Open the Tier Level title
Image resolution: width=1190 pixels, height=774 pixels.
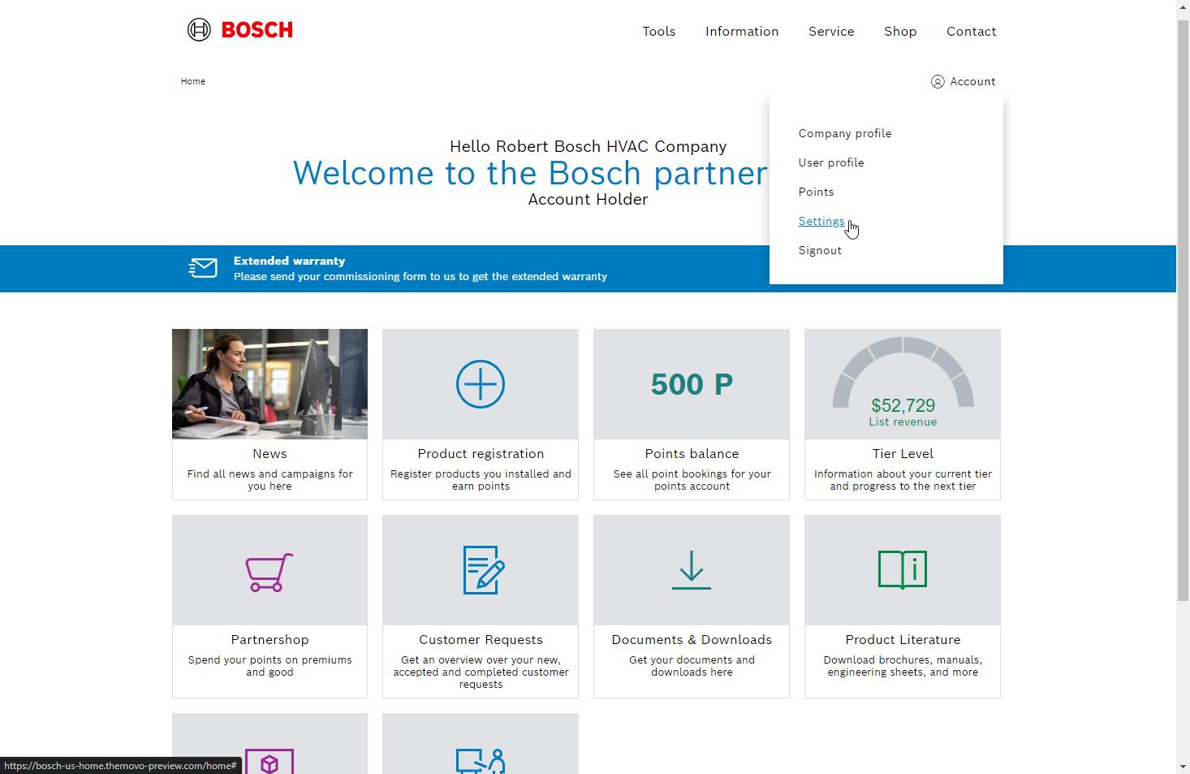tap(903, 454)
